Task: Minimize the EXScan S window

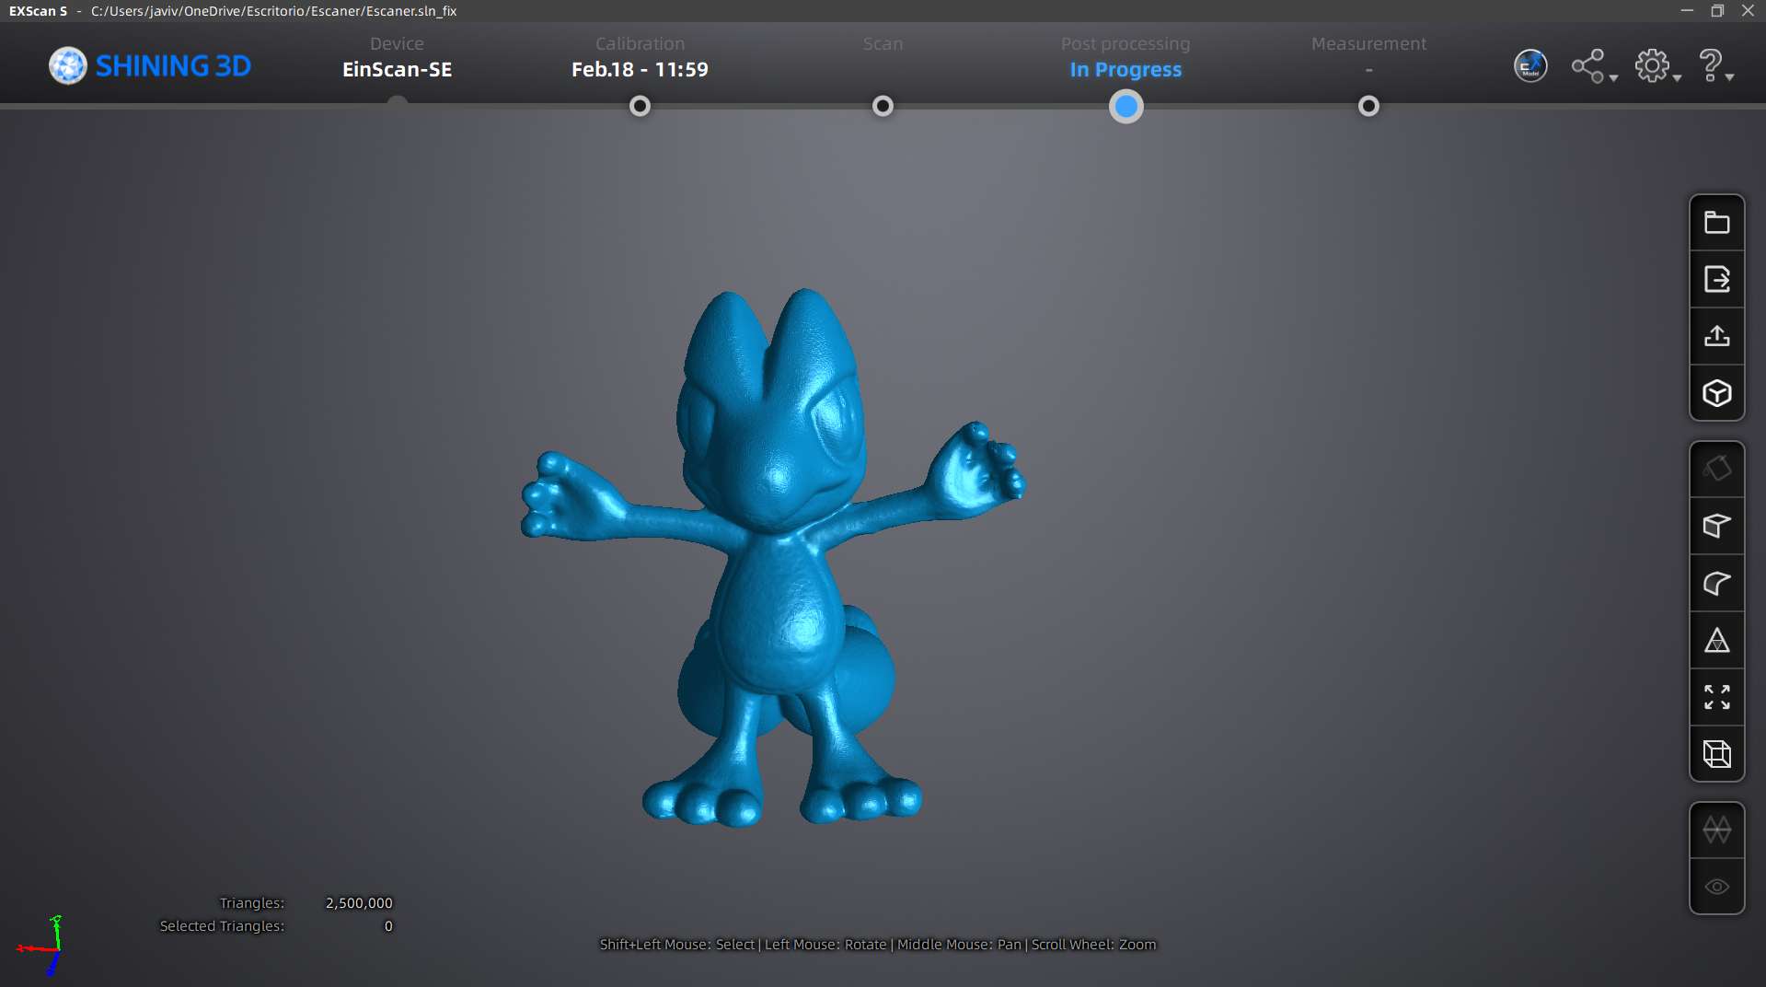Action: point(1687,11)
